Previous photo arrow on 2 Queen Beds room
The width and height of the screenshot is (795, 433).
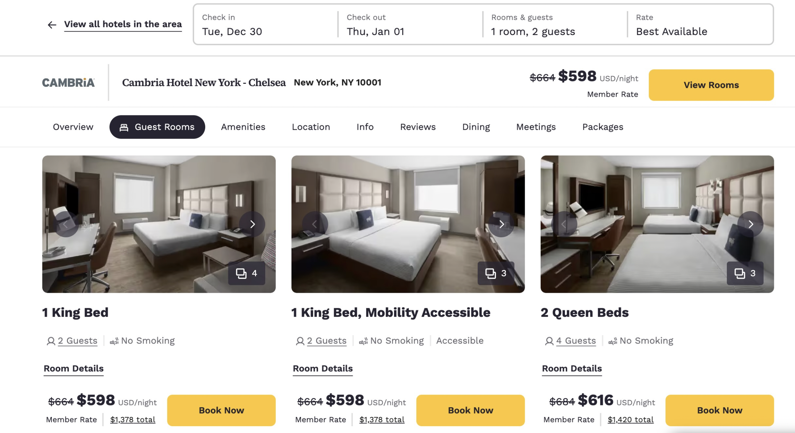(564, 224)
